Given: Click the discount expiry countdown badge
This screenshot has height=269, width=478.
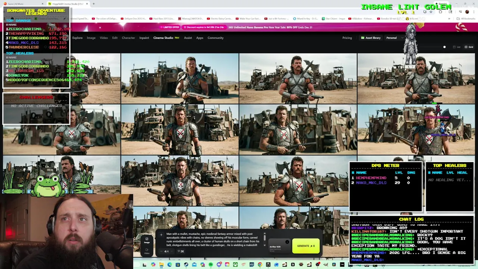Looking at the screenshot, I should click(204, 27).
